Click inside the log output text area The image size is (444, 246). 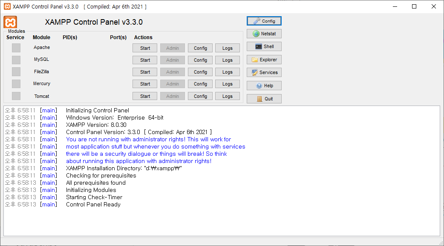pyautogui.click(x=222, y=171)
